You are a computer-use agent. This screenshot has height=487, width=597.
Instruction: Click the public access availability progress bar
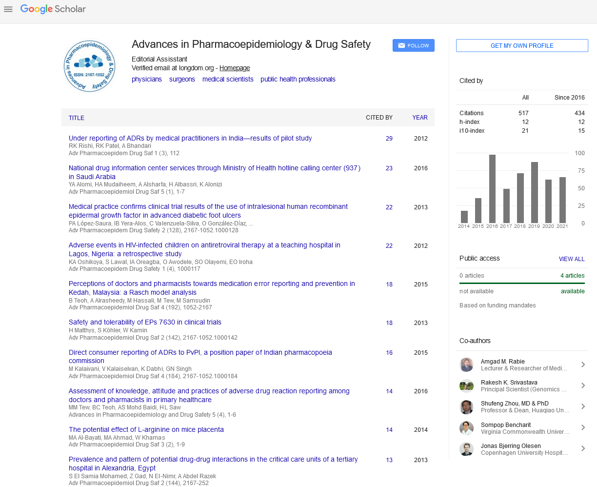(x=522, y=283)
